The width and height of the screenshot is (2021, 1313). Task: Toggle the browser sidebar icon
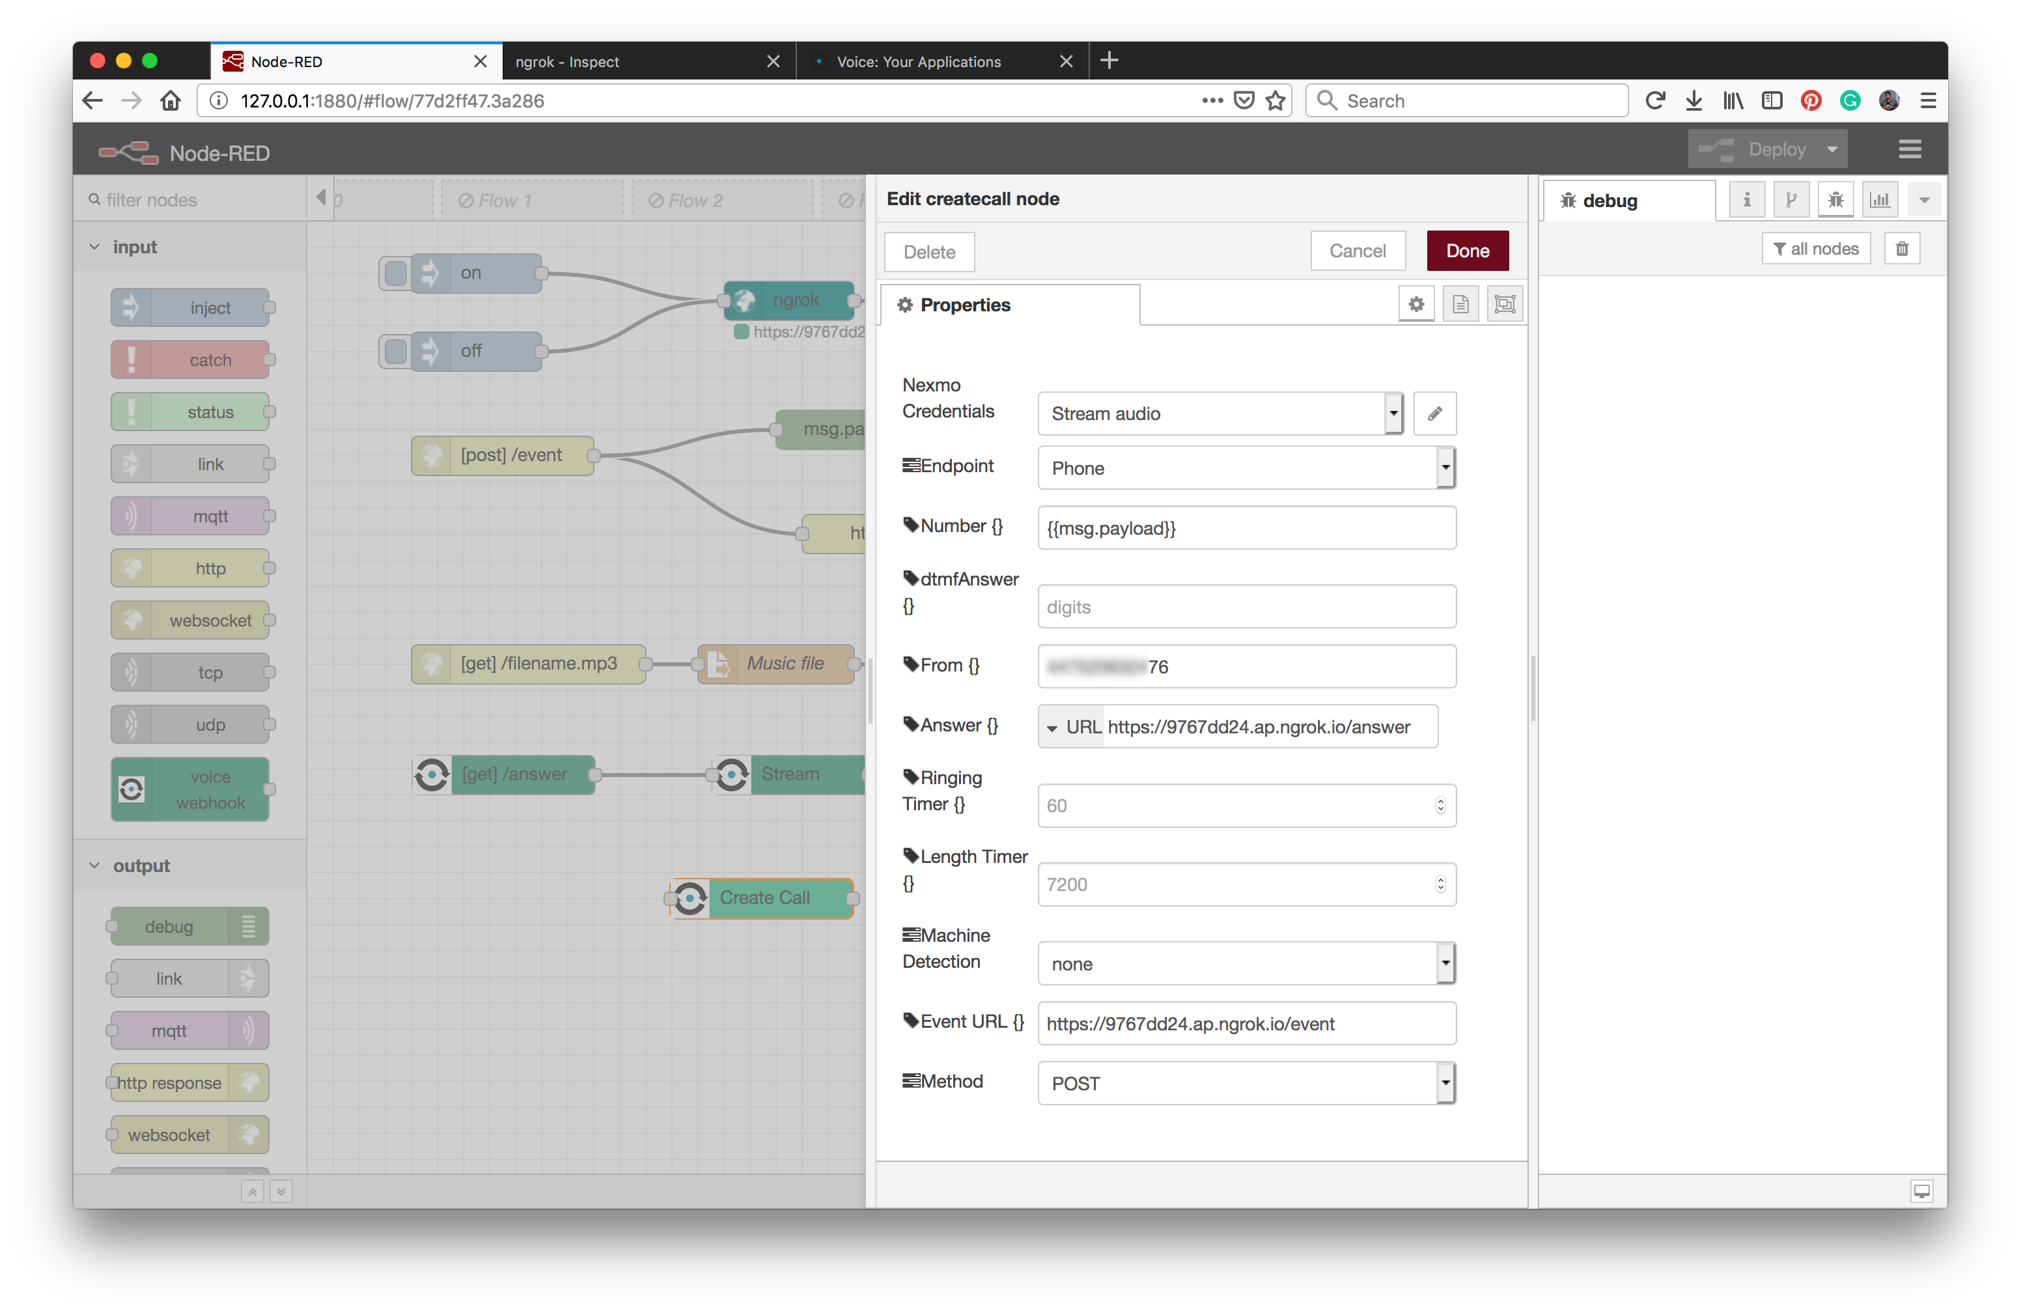pos(1772,101)
